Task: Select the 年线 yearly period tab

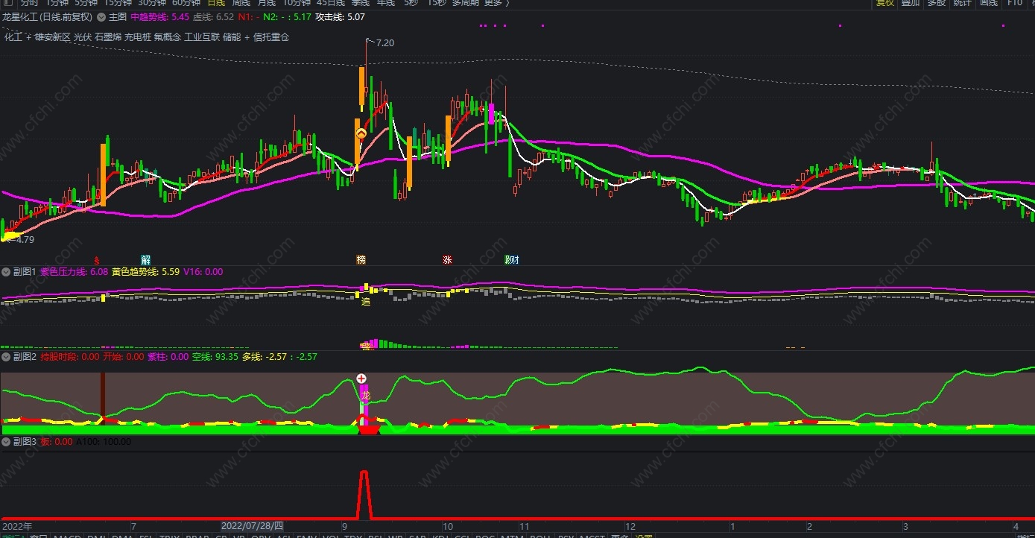Action: [x=385, y=3]
